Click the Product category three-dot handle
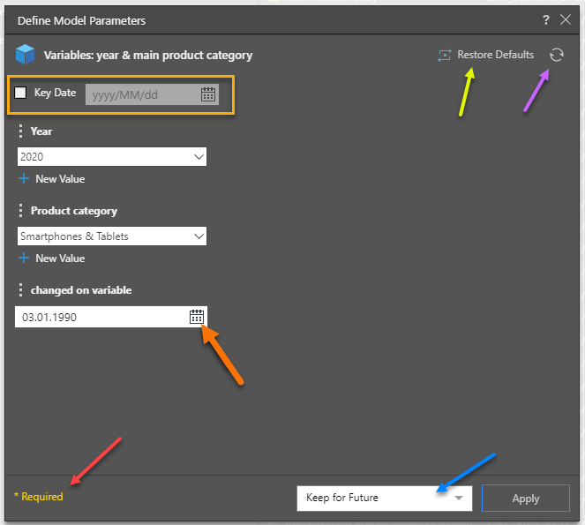Image resolution: width=585 pixels, height=525 pixels. point(21,211)
